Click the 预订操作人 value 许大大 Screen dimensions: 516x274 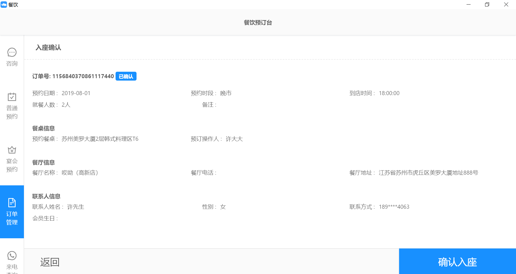(x=234, y=139)
